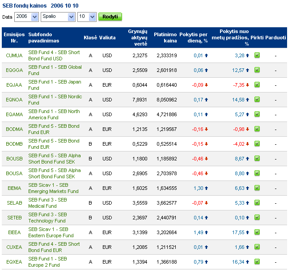The height and width of the screenshot is (273, 292).
Task: Click distribution price 3,662577
Action: [x=167, y=203]
